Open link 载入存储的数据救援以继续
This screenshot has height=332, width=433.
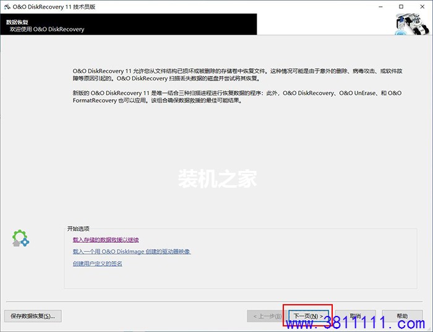(x=106, y=240)
